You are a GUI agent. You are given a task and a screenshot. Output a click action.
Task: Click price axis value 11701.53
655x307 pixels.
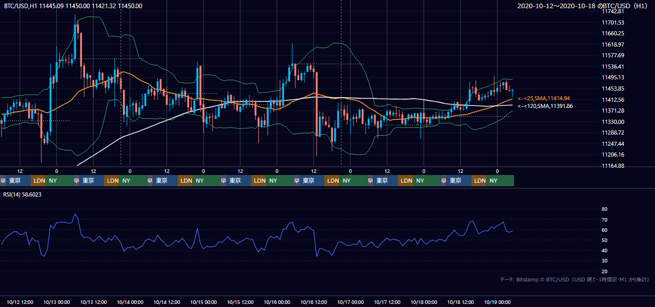612,23
